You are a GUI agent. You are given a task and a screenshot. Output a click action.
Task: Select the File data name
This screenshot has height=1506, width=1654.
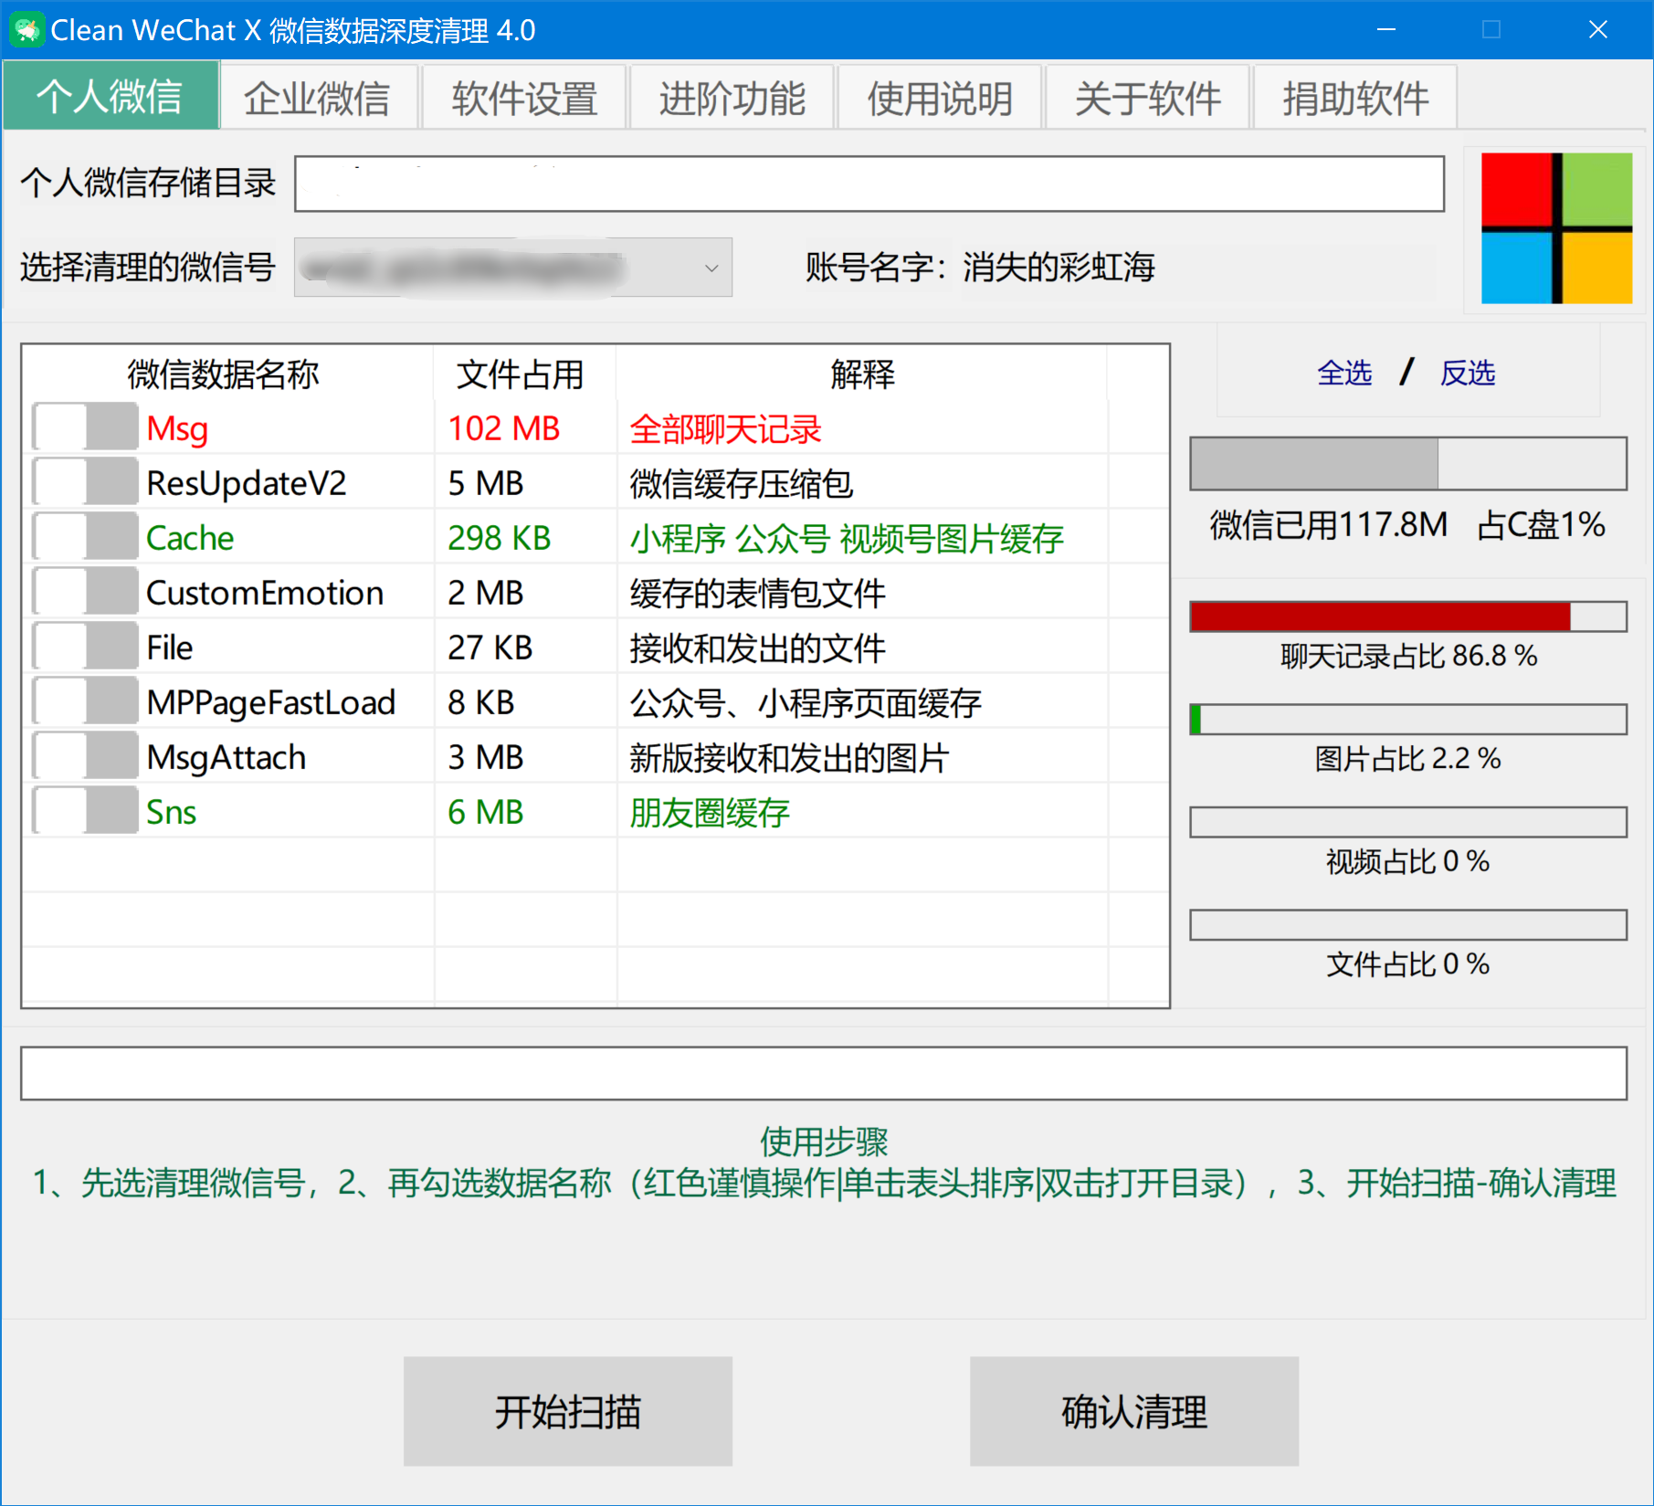pyautogui.click(x=170, y=648)
